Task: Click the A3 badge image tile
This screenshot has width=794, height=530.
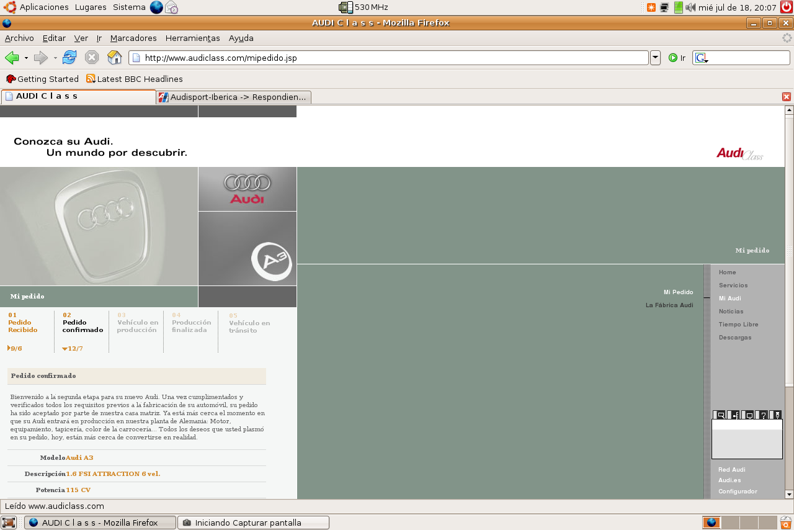Action: point(248,248)
